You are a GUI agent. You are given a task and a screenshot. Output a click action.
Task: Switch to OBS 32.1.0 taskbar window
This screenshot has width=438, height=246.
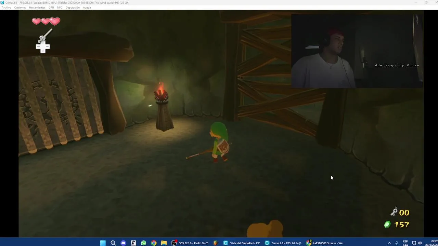pos(190,243)
